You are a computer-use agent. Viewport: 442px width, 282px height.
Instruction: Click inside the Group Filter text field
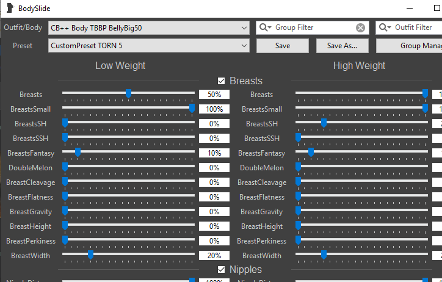[313, 27]
